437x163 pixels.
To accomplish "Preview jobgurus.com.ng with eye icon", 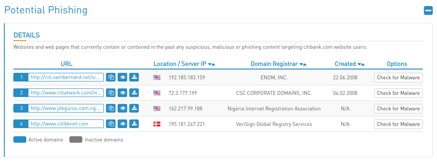I will [123, 108].
